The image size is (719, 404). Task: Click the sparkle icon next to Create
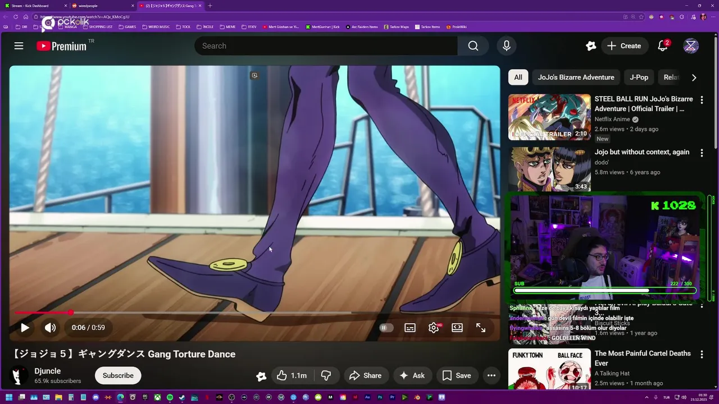tap(591, 46)
